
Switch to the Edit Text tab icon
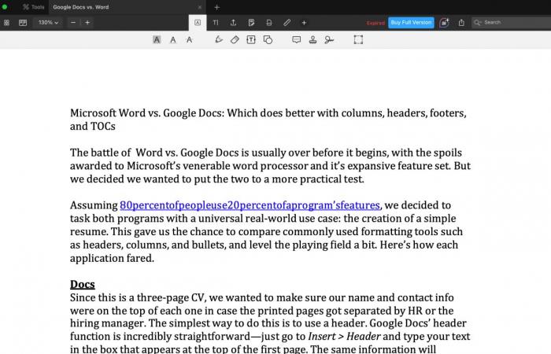(x=216, y=23)
